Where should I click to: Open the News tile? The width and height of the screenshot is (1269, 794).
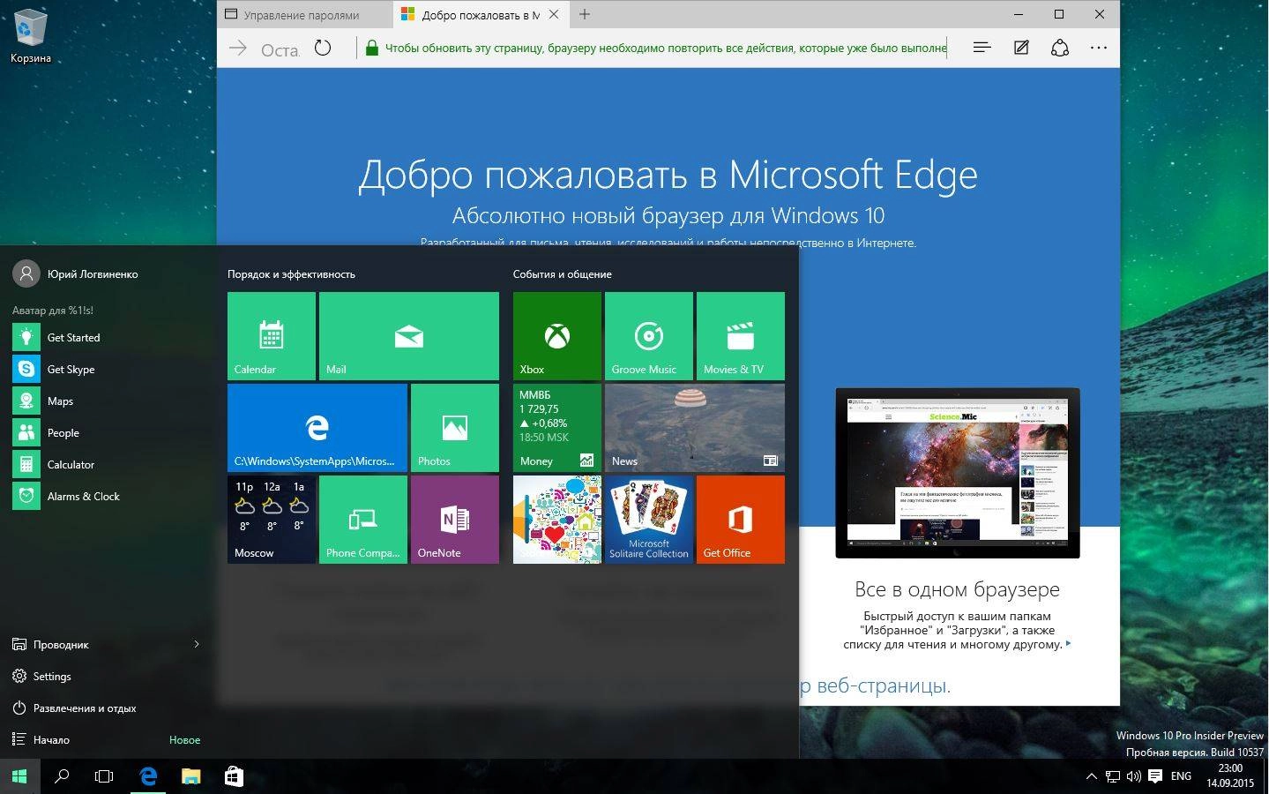695,428
